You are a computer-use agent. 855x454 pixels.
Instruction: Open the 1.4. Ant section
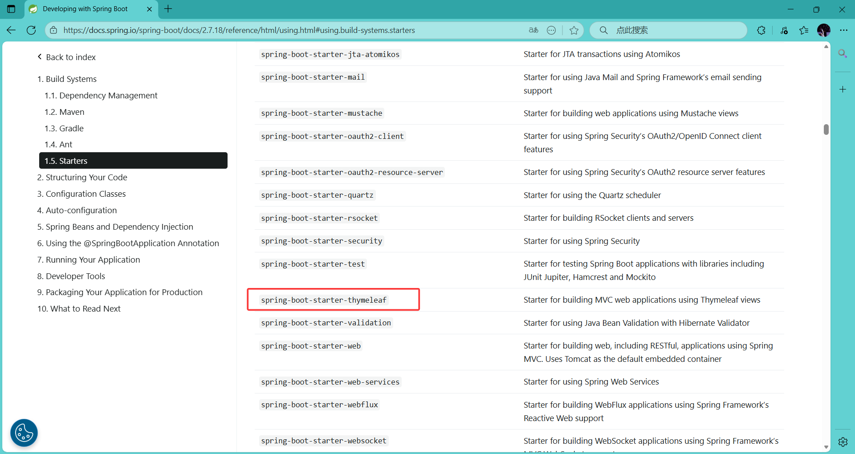pos(58,144)
